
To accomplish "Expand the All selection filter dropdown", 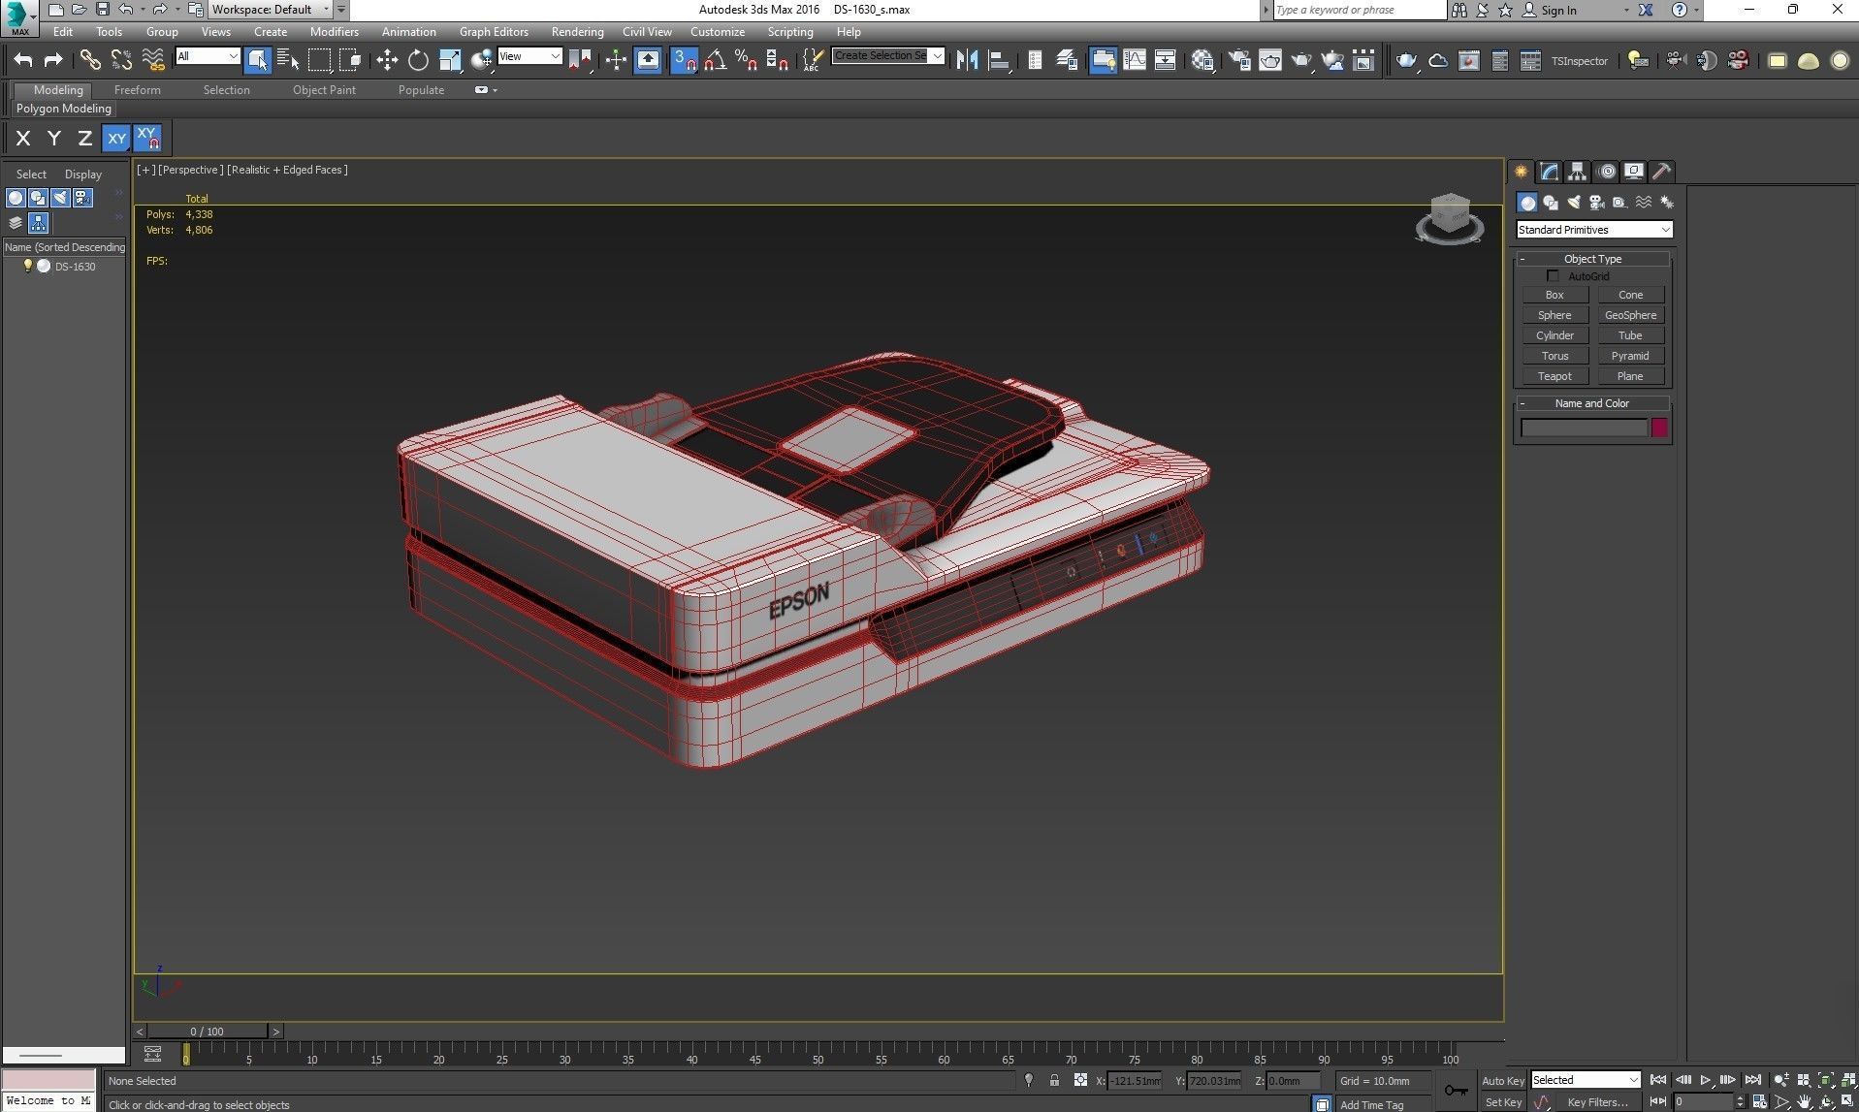I will (208, 56).
